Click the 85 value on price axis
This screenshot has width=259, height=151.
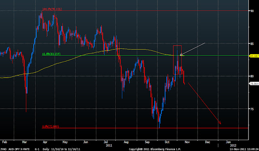click(x=252, y=43)
